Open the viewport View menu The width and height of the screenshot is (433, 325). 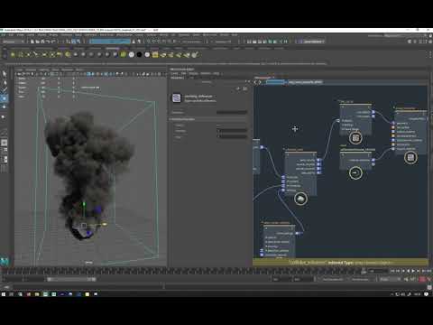coord(20,70)
